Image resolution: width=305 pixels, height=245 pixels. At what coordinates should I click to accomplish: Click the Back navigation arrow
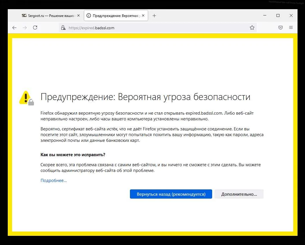[14, 28]
